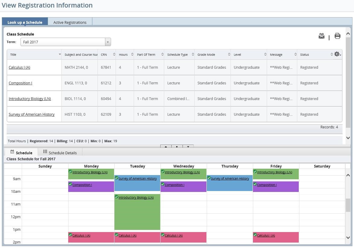Click the list icon on Schedule Details tab
Image resolution: width=354 pixels, height=248 pixels.
click(x=45, y=152)
